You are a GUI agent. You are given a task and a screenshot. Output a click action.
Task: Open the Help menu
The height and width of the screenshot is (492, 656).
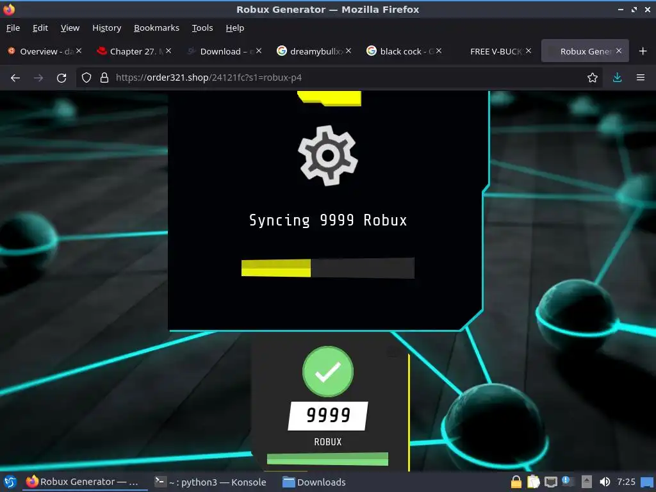click(x=235, y=28)
